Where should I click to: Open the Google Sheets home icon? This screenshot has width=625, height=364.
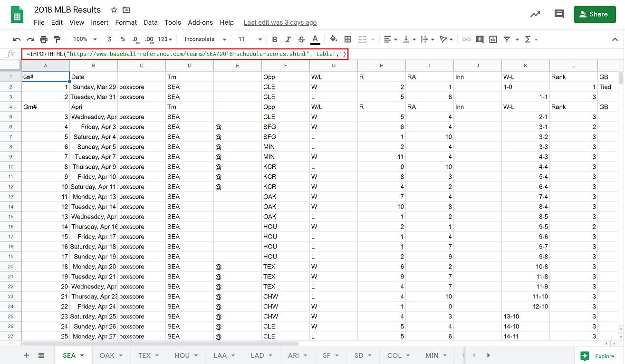click(18, 15)
